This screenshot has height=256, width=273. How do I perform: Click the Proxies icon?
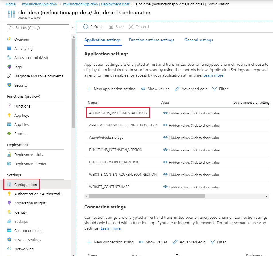[9, 134]
